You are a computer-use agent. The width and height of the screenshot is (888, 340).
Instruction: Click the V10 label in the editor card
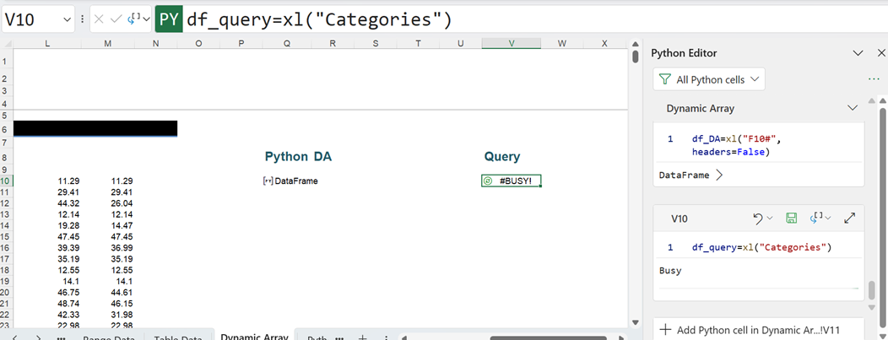click(x=680, y=219)
